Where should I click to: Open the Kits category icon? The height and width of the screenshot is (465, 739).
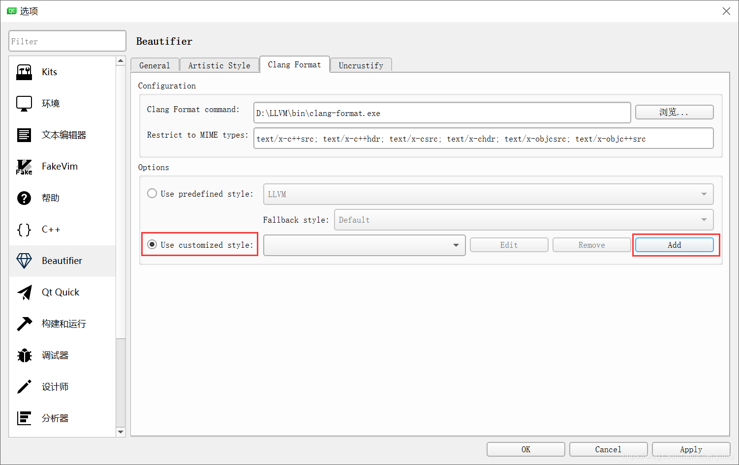pos(24,72)
